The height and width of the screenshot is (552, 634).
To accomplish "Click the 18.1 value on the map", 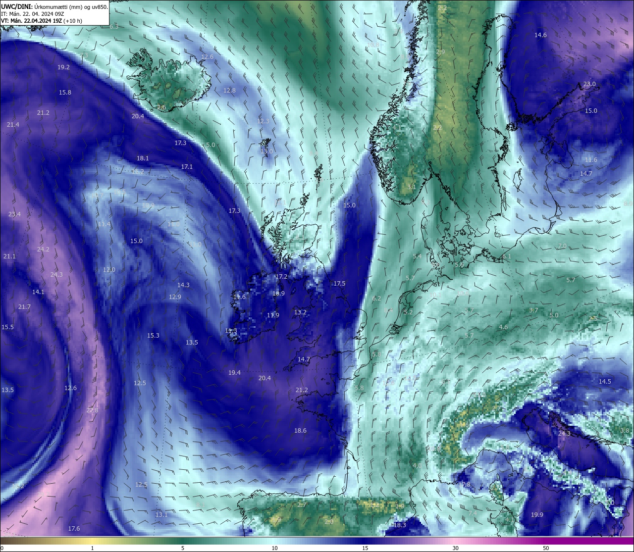I will click(x=143, y=158).
